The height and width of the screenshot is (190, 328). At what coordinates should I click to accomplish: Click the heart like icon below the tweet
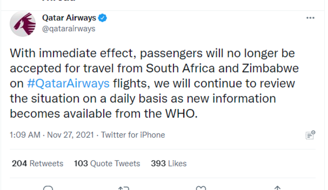[201, 188]
